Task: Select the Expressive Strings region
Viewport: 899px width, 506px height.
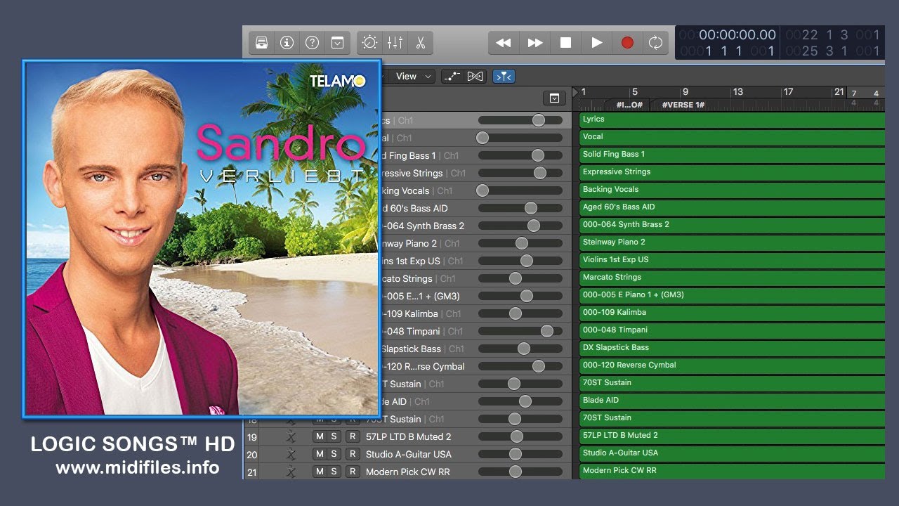Action: click(732, 173)
